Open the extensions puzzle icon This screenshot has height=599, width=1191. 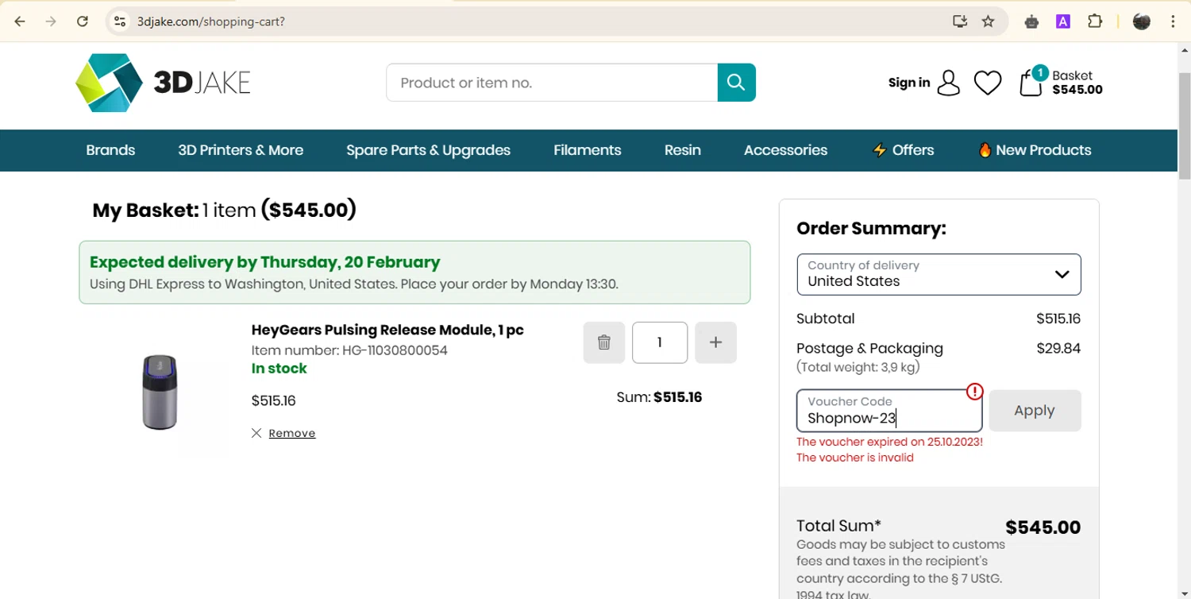pyautogui.click(x=1095, y=21)
